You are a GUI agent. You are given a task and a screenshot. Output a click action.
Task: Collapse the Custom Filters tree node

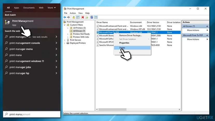[65, 25]
